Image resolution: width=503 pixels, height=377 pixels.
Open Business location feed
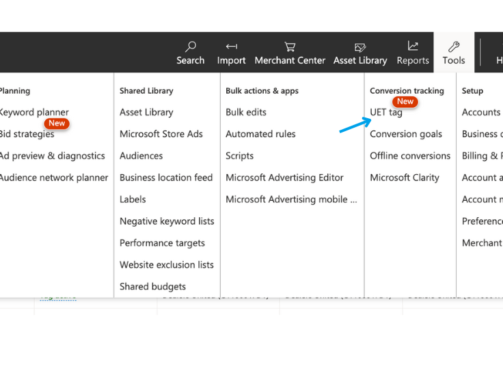(166, 178)
